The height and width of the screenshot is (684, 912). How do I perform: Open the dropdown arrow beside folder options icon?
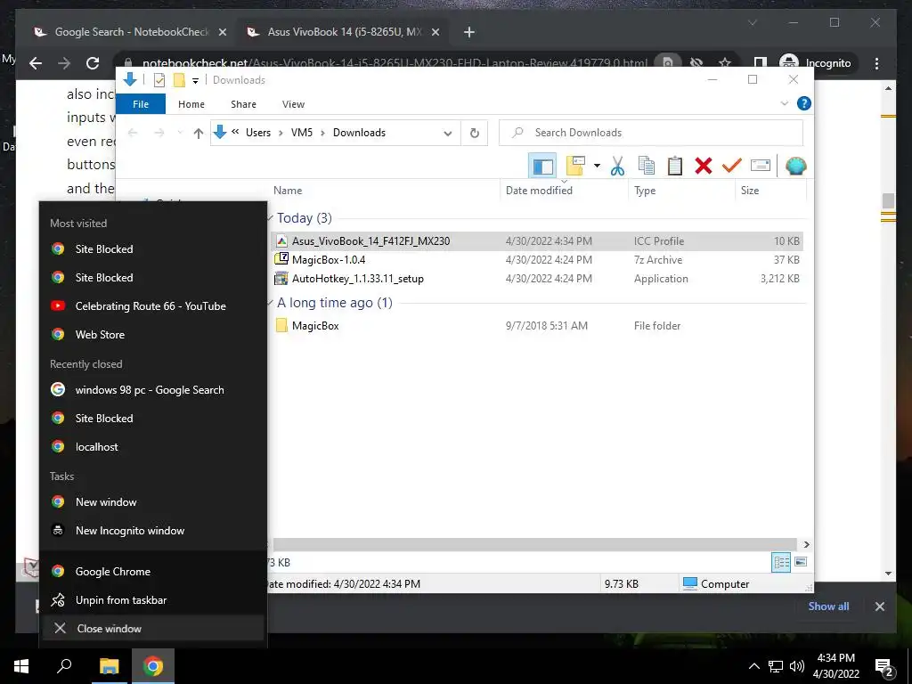pyautogui.click(x=597, y=166)
